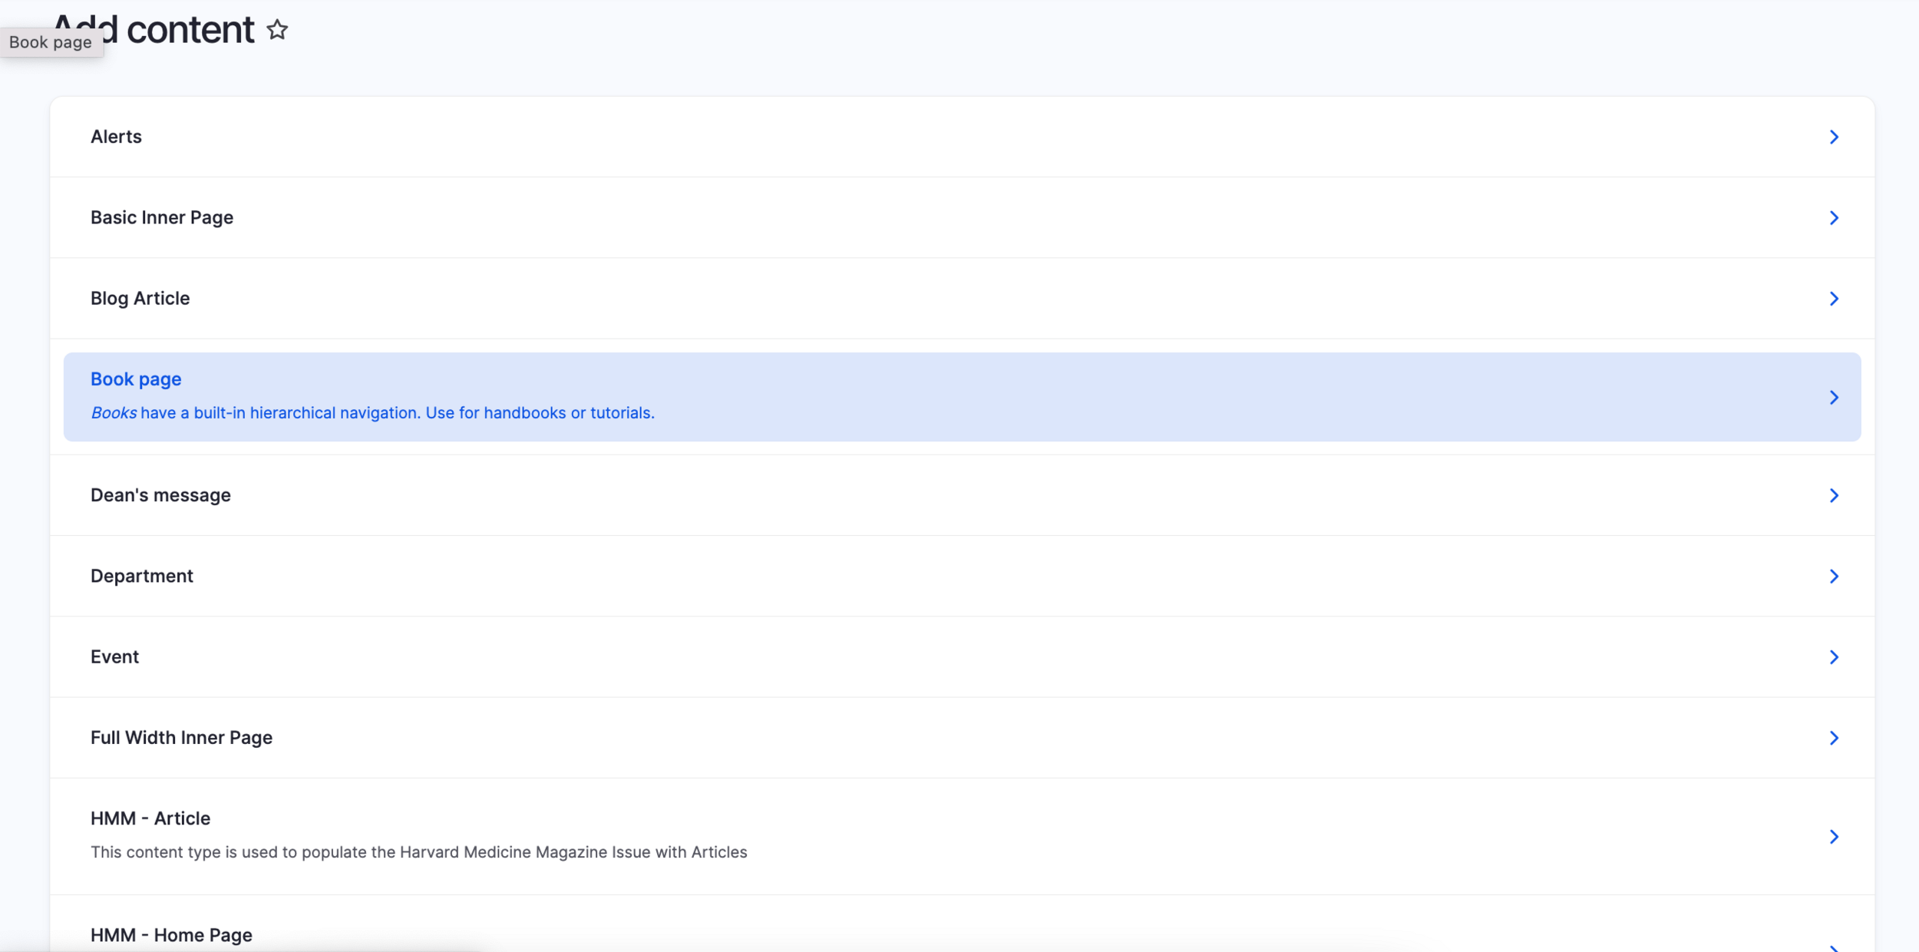
Task: Click the chevron arrow in Alerts row
Action: (1834, 137)
